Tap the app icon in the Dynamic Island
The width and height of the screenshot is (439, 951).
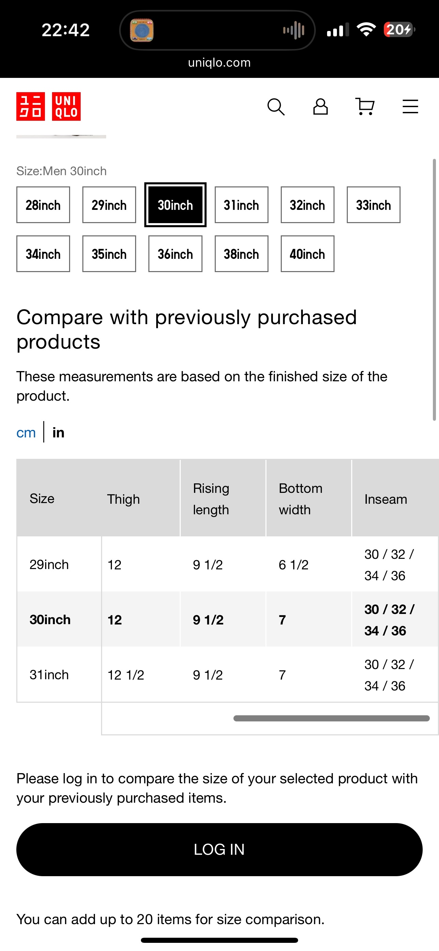pos(142,30)
